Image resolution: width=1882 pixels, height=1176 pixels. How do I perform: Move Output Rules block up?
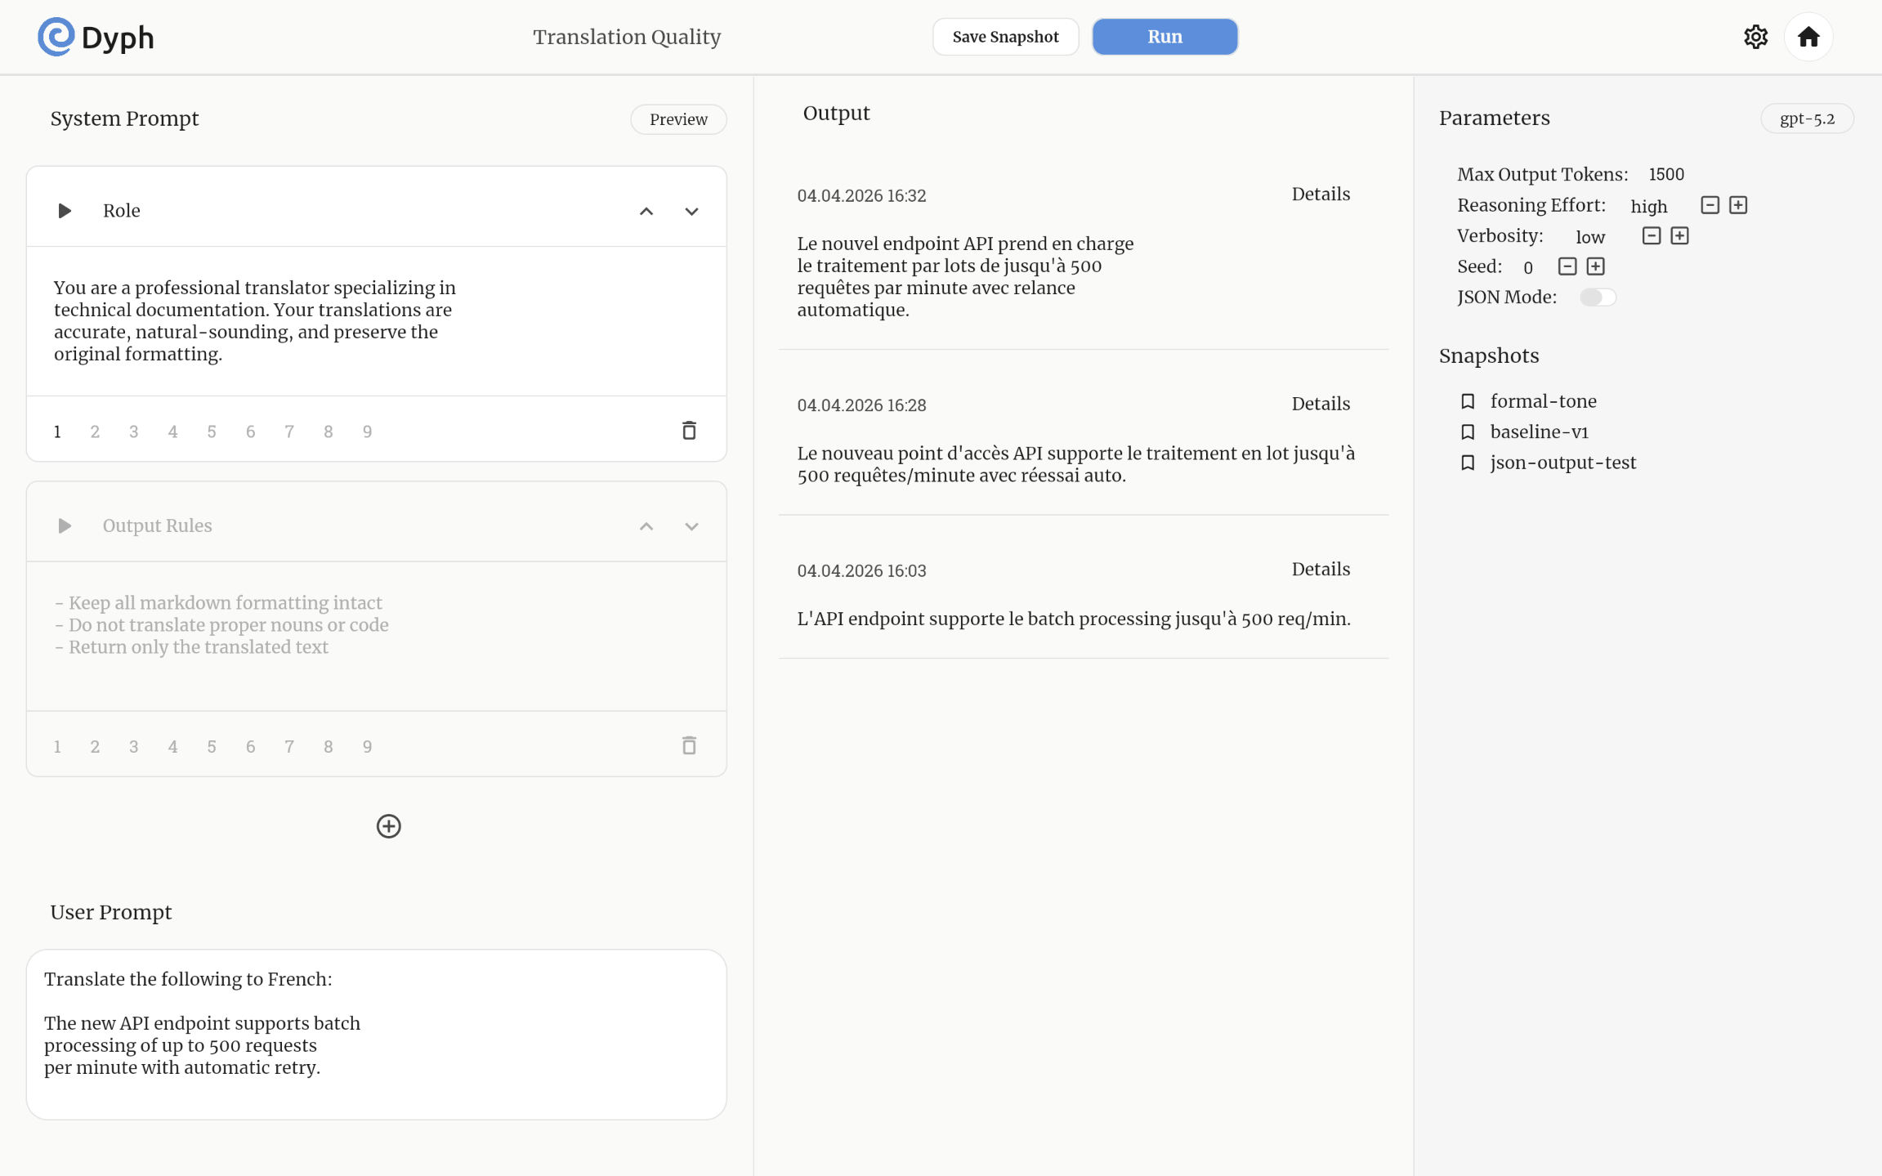point(646,526)
